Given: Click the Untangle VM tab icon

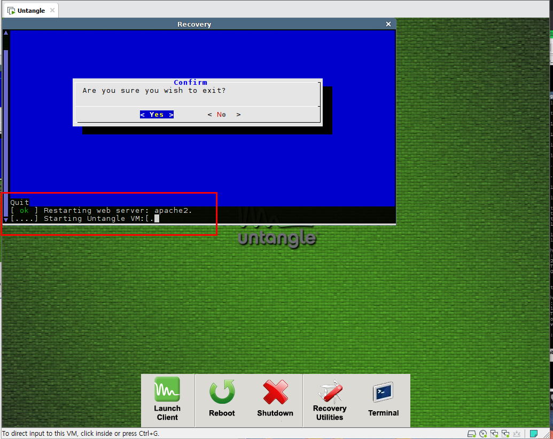Looking at the screenshot, I should [11, 11].
